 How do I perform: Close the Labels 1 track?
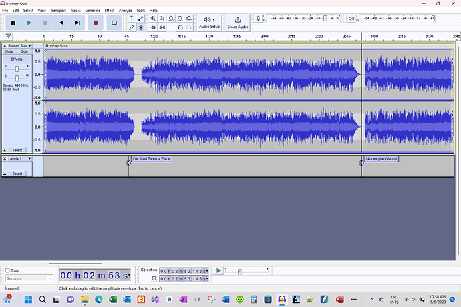[x=5, y=158]
